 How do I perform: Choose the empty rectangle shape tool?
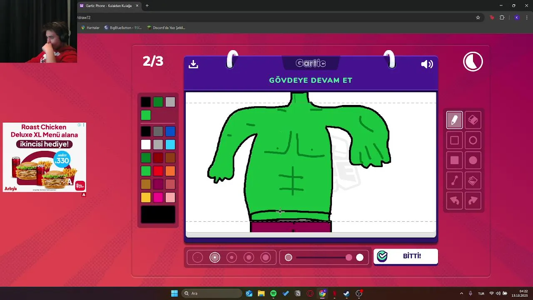[454, 140]
